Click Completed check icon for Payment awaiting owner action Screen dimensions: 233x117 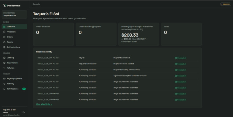[x=176, y=70]
